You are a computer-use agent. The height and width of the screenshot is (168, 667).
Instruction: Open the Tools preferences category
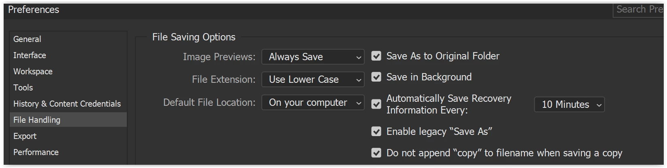click(x=23, y=88)
